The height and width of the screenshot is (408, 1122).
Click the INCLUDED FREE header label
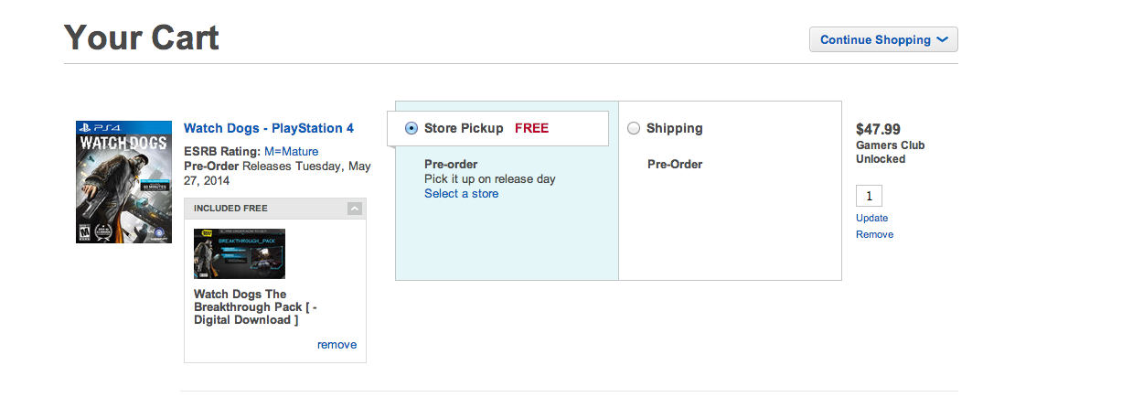click(x=230, y=209)
